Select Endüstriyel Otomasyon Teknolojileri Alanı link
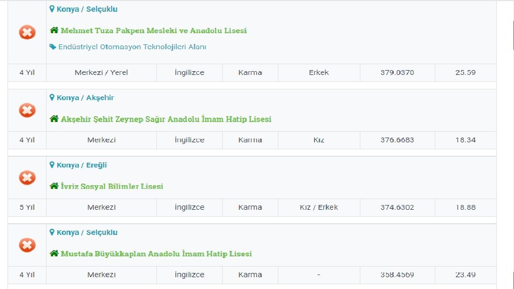Viewport: 514px width, 289px height. 132,47
